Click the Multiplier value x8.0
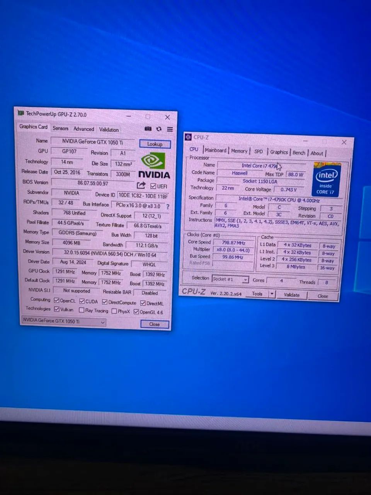The height and width of the screenshot is (495, 371). [x=233, y=250]
